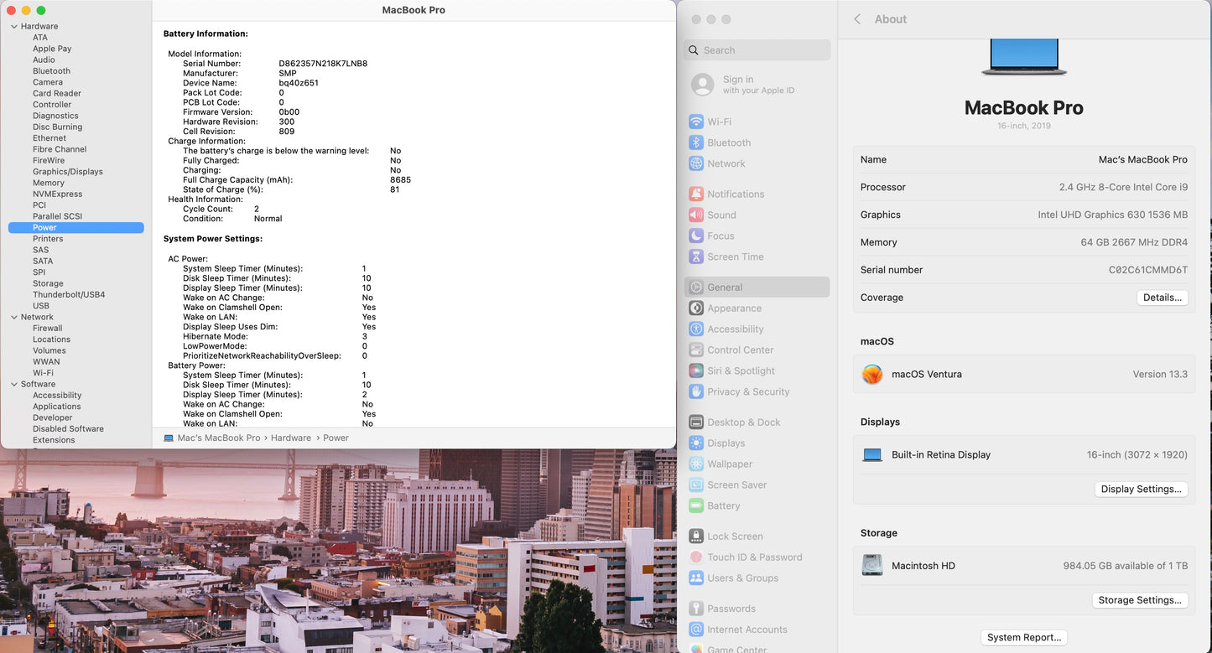Image resolution: width=1212 pixels, height=653 pixels.
Task: Click the System Report button
Action: click(x=1024, y=638)
